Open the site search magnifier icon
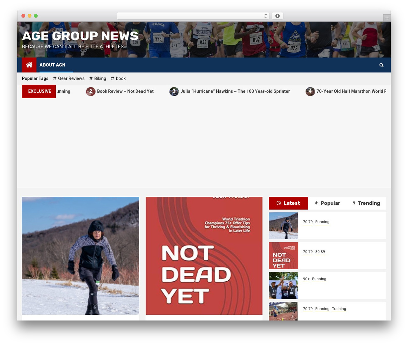 point(381,65)
